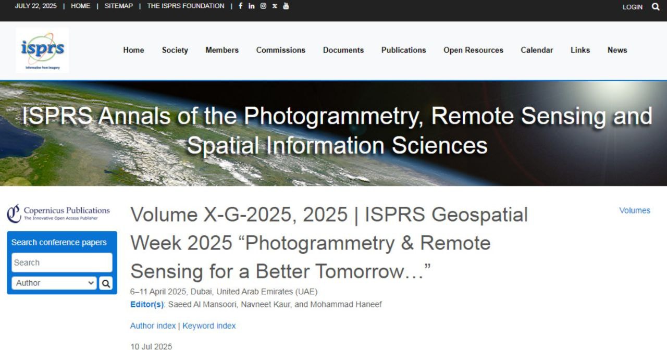Viewport: 667px width, 350px height.
Task: Open the News menu
Action: tap(617, 50)
